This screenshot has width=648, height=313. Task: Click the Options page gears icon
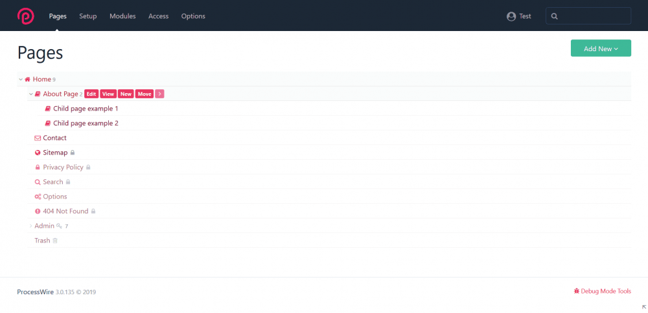[x=38, y=197]
